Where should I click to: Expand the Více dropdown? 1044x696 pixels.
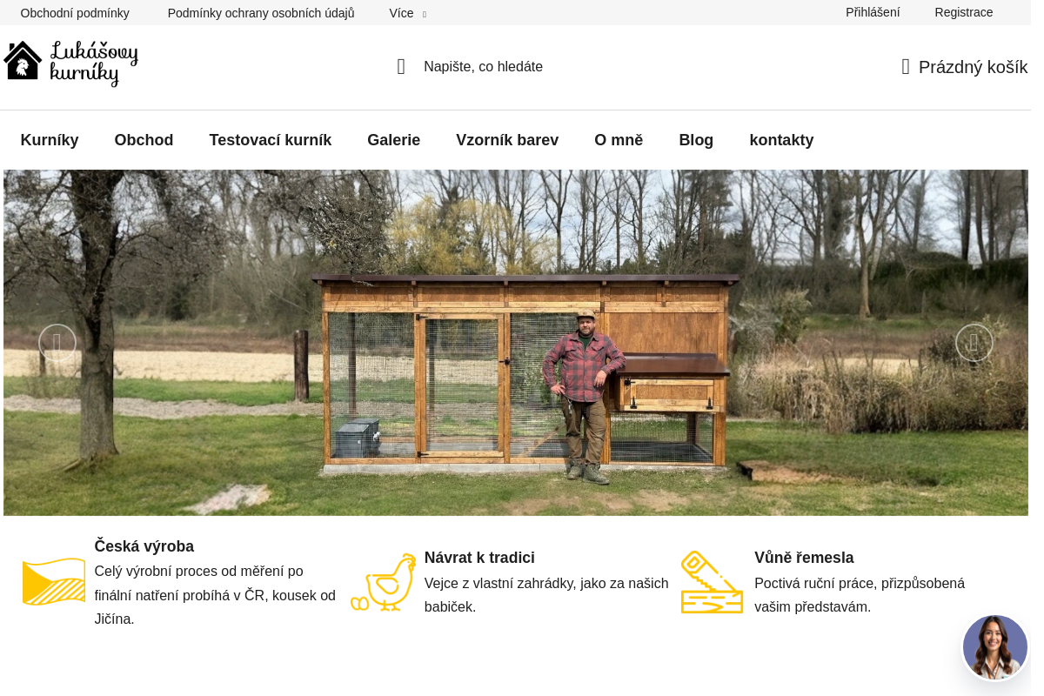[x=407, y=13]
